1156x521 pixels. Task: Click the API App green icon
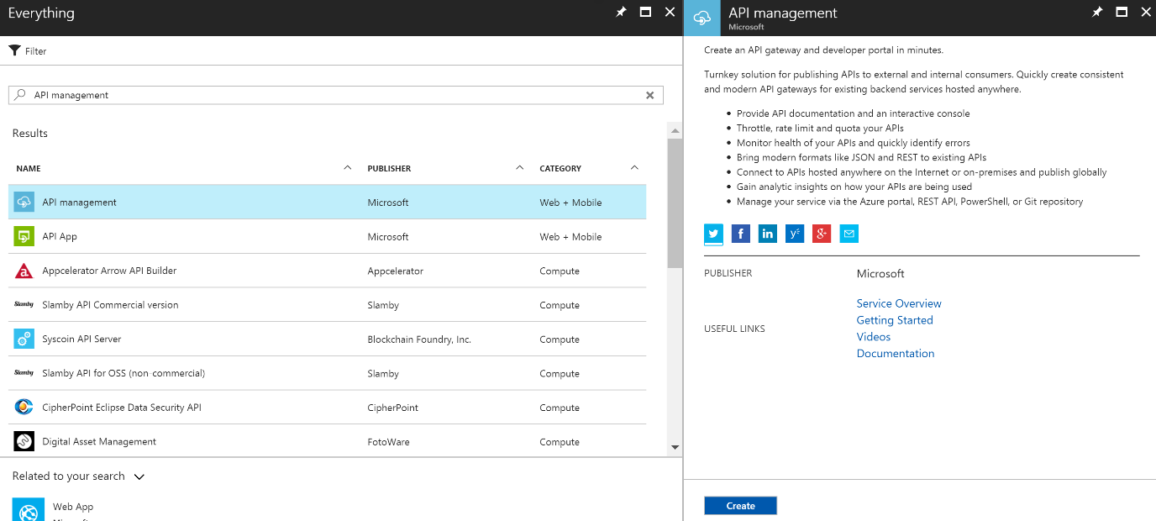pyautogui.click(x=24, y=236)
